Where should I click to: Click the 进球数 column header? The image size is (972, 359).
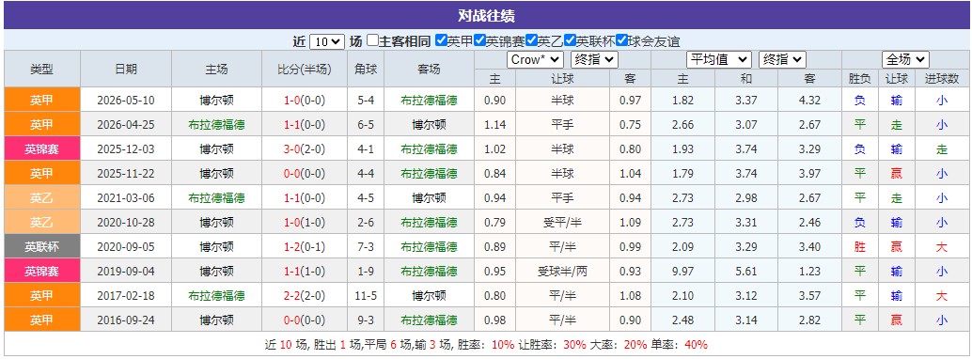[x=942, y=79]
